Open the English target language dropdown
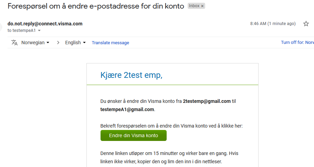The width and height of the screenshot is (314, 167). point(75,43)
